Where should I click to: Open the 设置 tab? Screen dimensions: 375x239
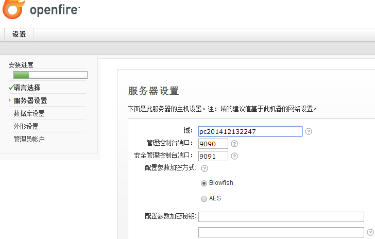pyautogui.click(x=19, y=34)
